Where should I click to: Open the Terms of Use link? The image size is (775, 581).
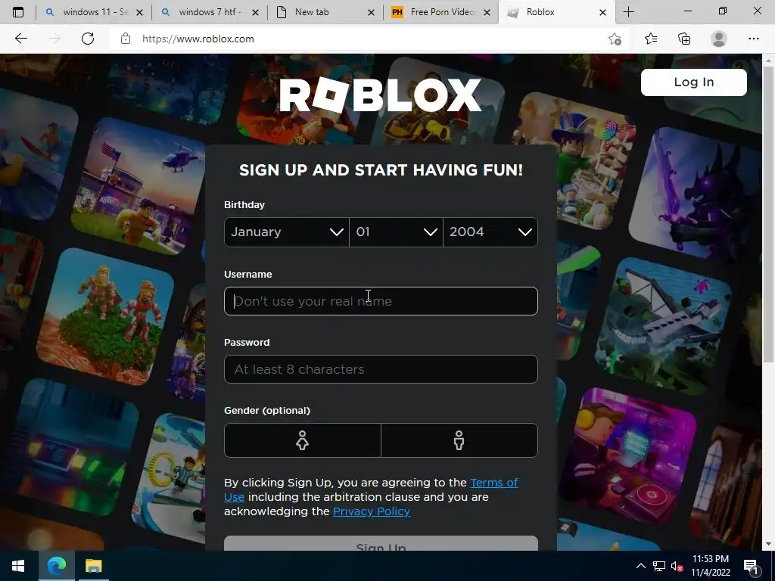[x=493, y=483]
